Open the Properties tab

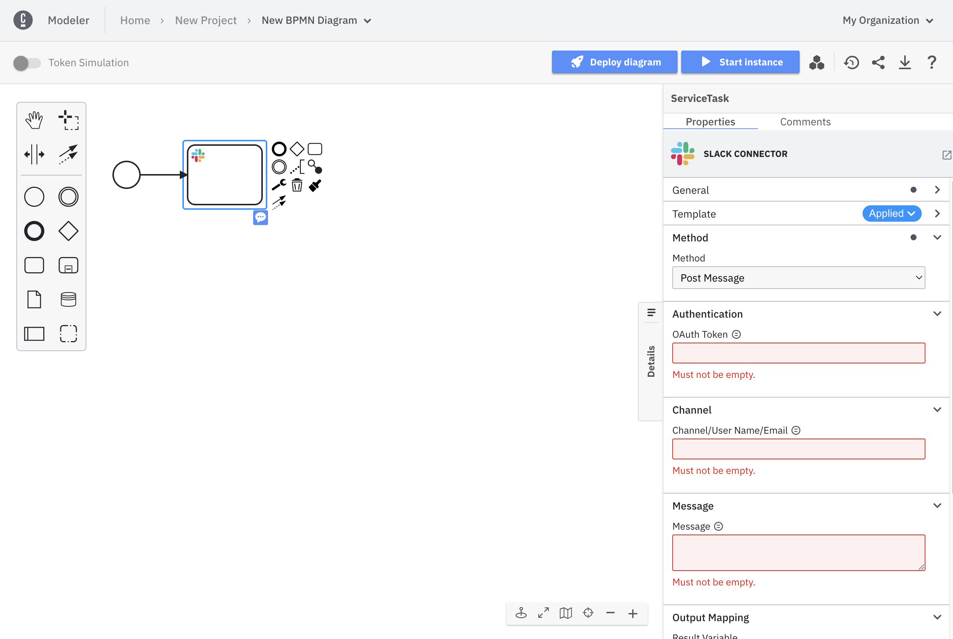pos(710,122)
